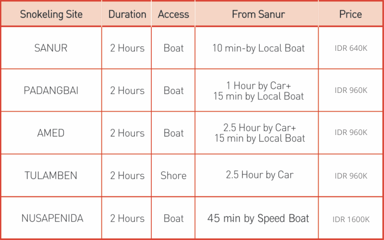Select the Duration column header
384x240 pixels.
(127, 14)
